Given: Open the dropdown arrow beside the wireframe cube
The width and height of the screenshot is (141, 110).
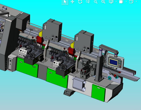Looking at the screenshot, I should click(136, 1).
